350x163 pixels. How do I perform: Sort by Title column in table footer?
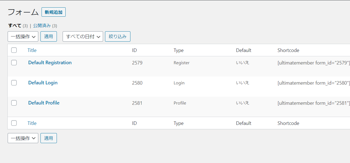32,123
